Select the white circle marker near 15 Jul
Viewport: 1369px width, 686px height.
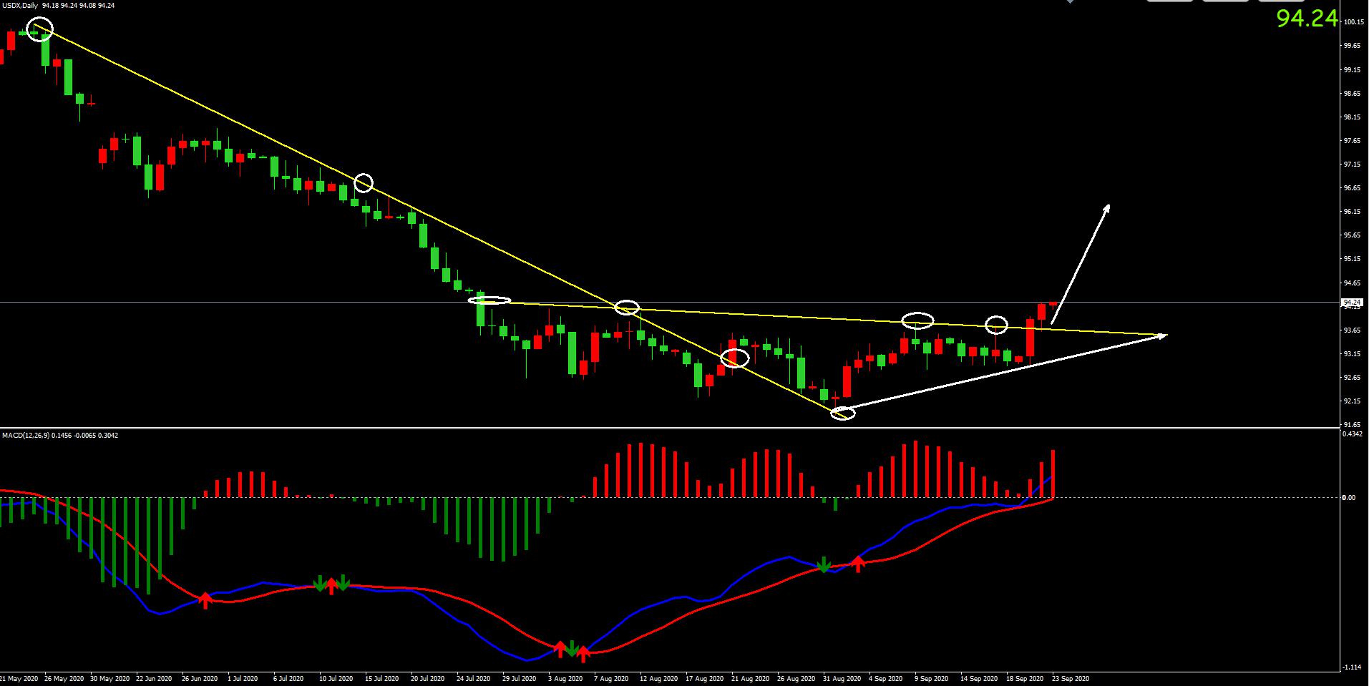364,183
